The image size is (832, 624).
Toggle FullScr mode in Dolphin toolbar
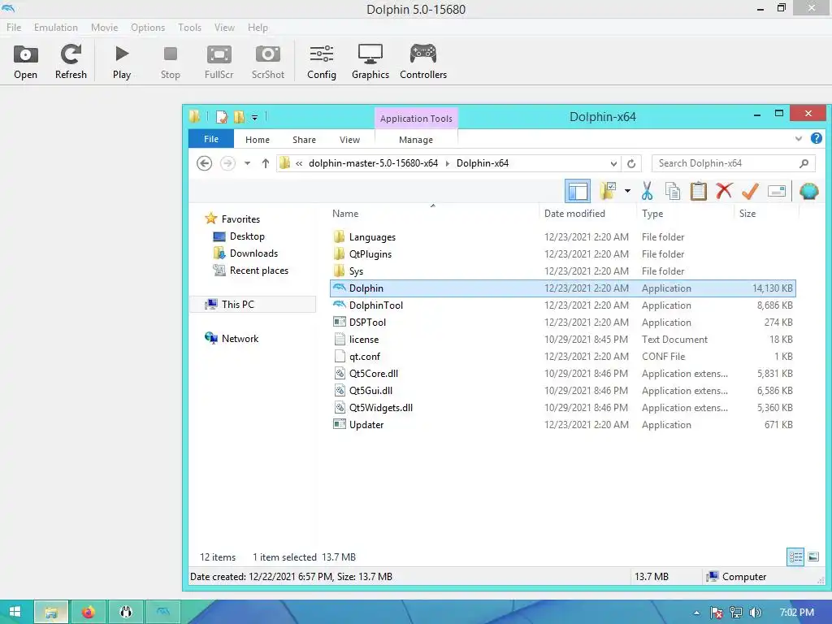point(219,62)
